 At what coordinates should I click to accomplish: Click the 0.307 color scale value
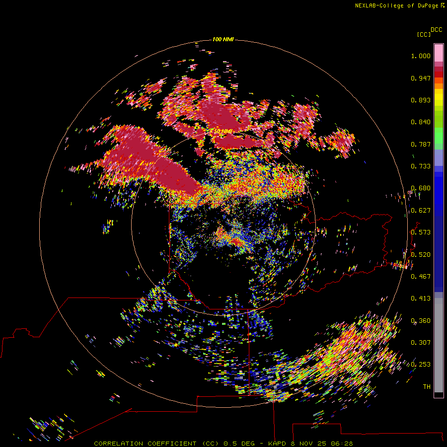point(421,343)
